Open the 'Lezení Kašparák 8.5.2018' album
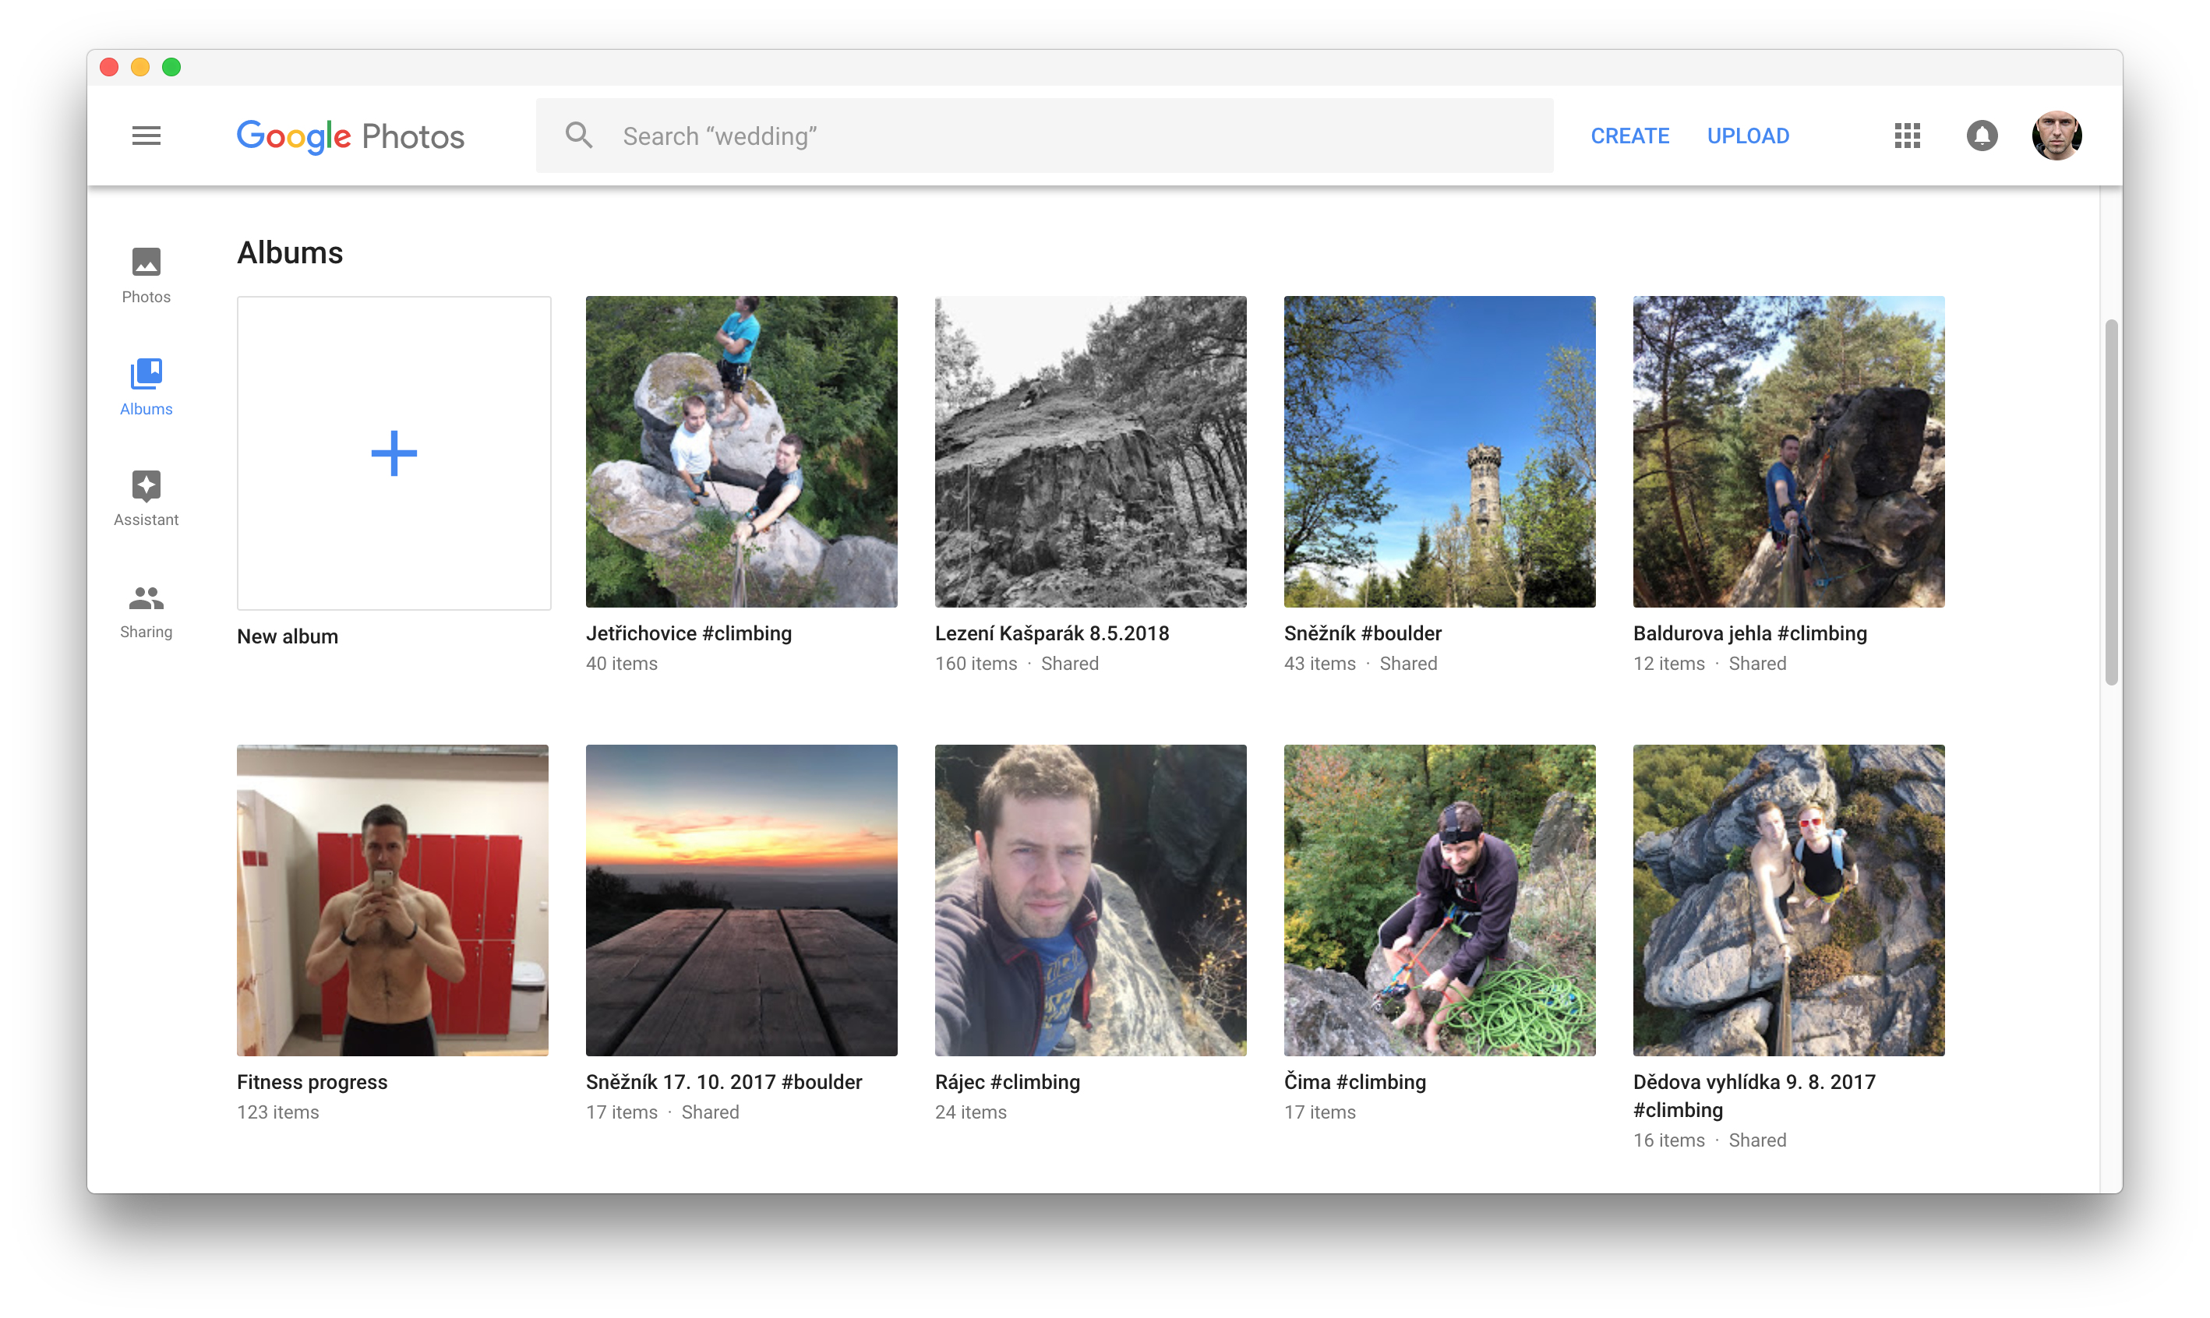This screenshot has width=2210, height=1318. (x=1091, y=451)
